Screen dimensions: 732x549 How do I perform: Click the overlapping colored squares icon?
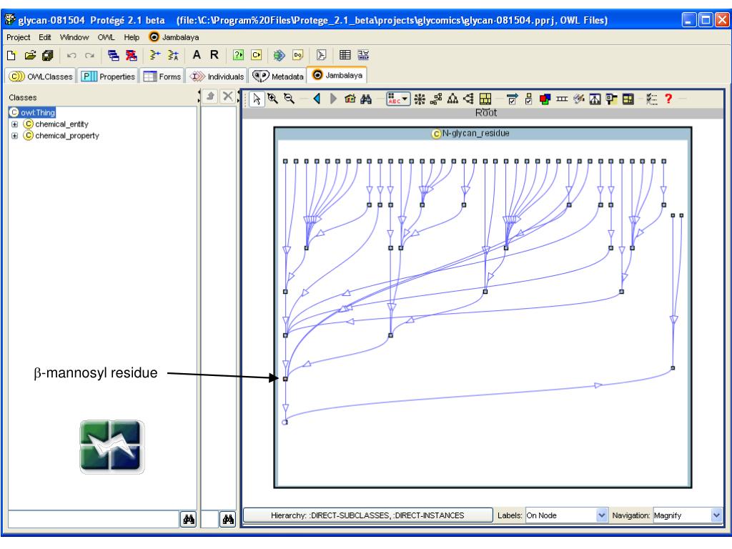tap(545, 99)
